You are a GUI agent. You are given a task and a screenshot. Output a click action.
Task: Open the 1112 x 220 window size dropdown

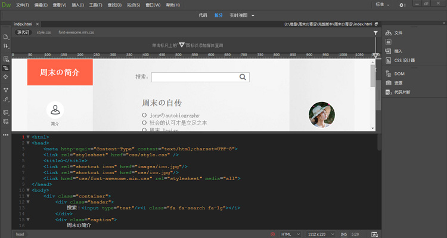(x=321, y=234)
